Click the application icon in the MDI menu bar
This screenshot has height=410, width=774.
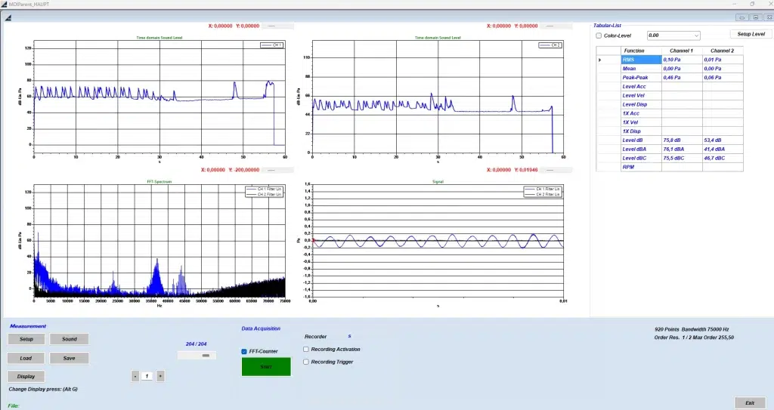[x=8, y=18]
